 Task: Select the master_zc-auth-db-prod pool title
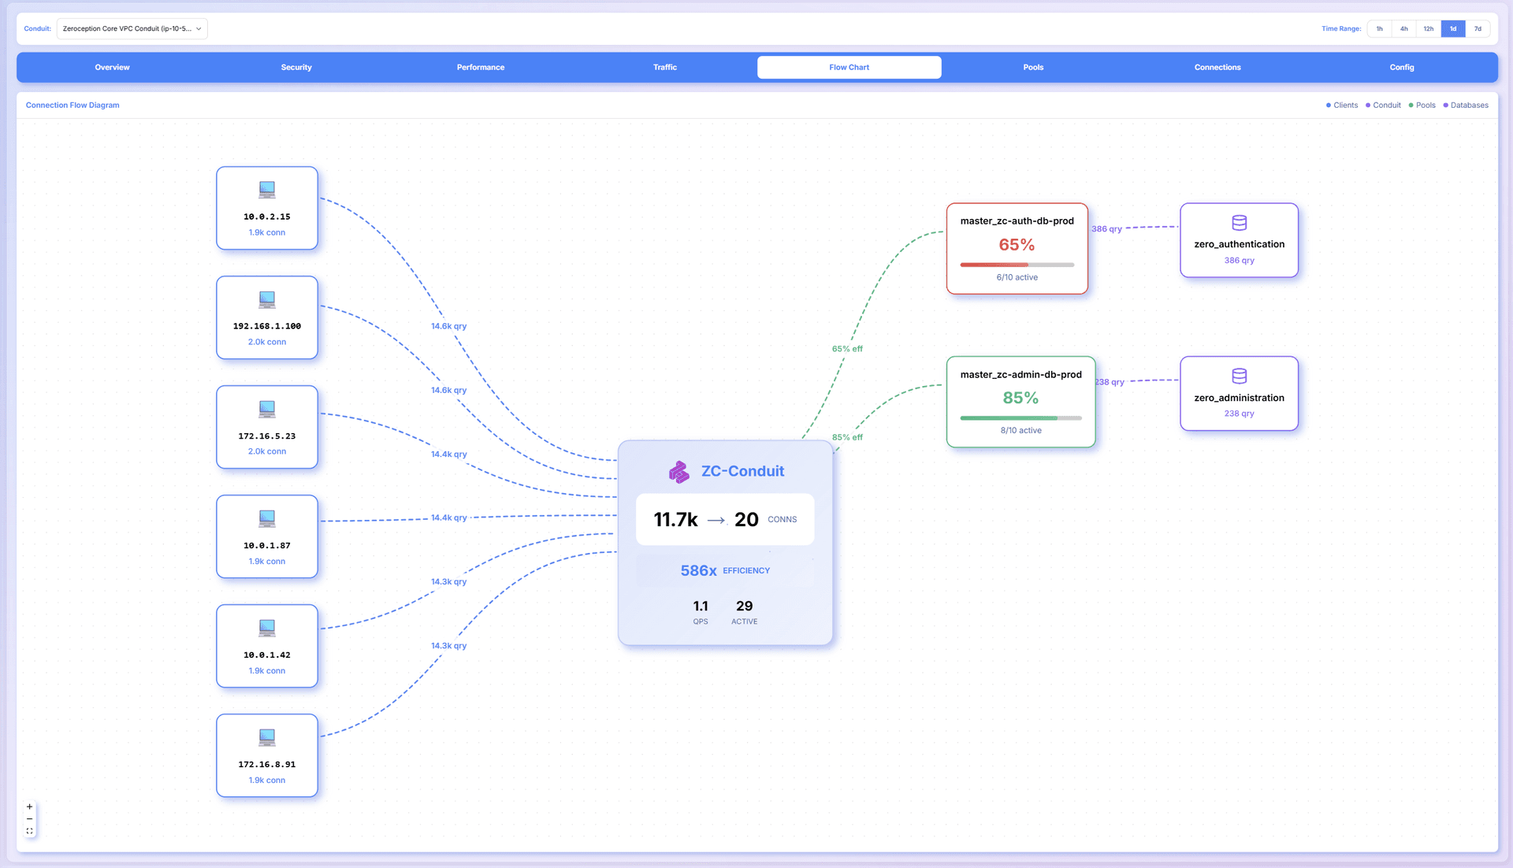tap(1017, 221)
